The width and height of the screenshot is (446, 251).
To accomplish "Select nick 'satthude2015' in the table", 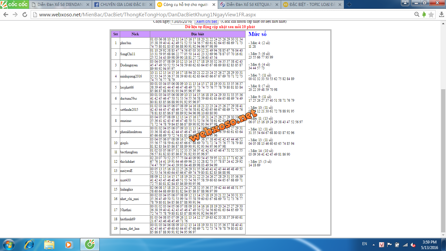I will pos(129,109).
